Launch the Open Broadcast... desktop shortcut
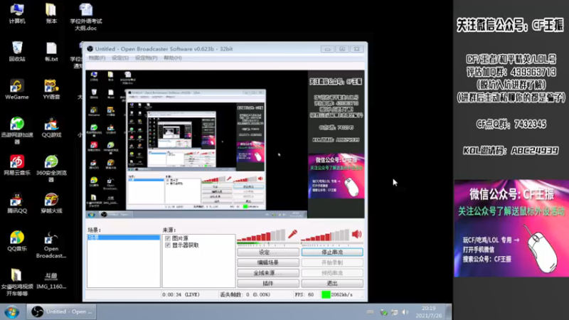The height and width of the screenshot is (320, 569). point(51,245)
